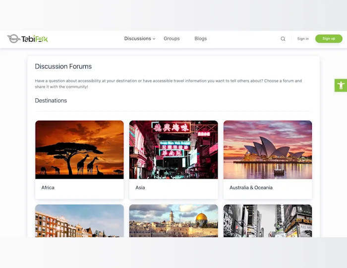Click the TabiFolk logo

click(27, 39)
